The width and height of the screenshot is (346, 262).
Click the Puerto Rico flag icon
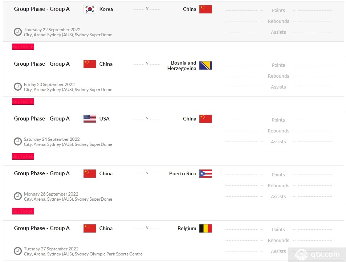pyautogui.click(x=205, y=173)
